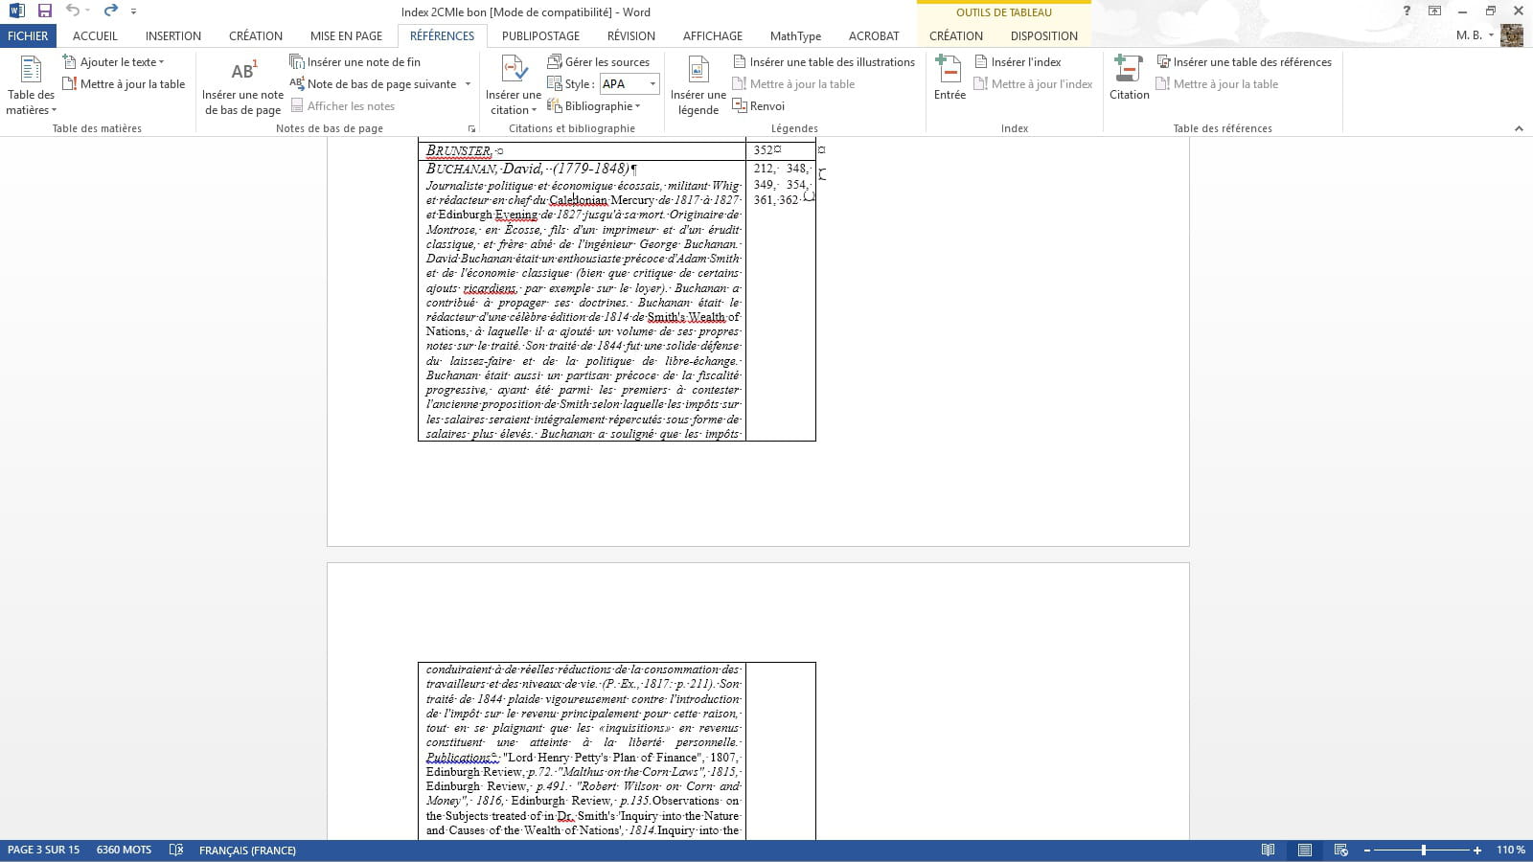Open the MathType tab
1533x862 pixels.
point(795,35)
